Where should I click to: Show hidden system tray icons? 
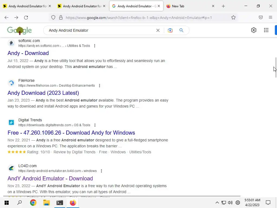pyautogui.click(x=217, y=203)
